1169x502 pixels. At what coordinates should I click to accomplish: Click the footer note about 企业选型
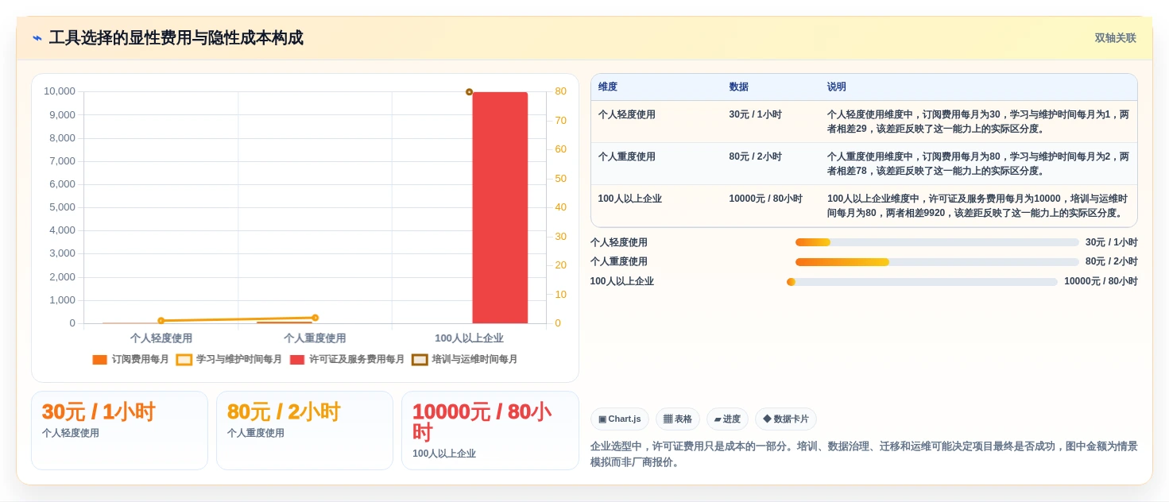[x=864, y=454]
